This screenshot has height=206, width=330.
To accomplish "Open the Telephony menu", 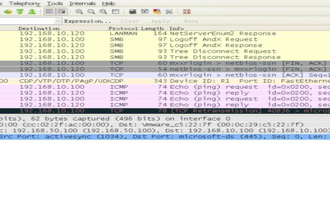I will [24, 3].
